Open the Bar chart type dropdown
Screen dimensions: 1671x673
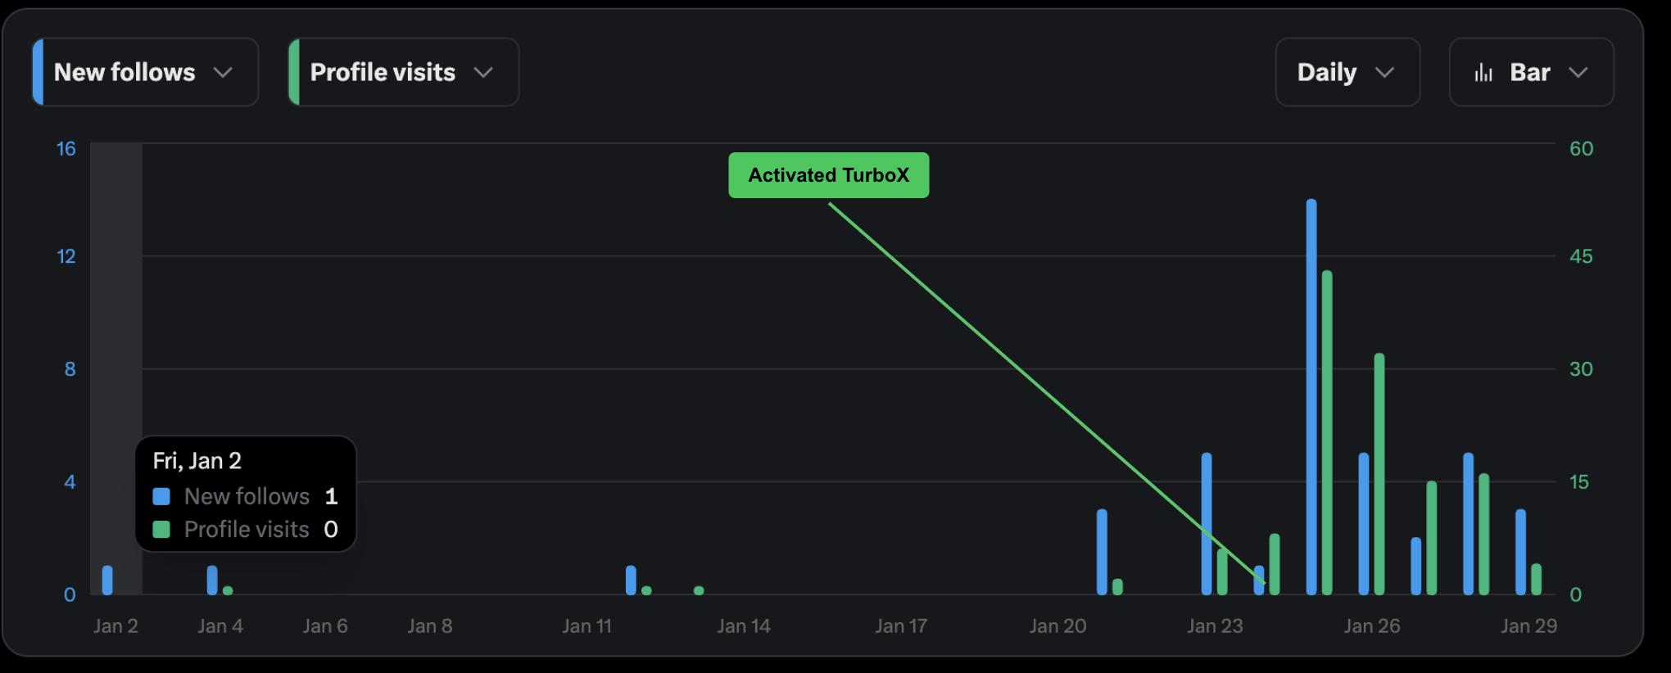(1531, 72)
